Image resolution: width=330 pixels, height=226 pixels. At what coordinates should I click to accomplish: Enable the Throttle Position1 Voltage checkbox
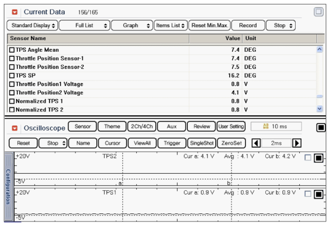tap(12, 84)
